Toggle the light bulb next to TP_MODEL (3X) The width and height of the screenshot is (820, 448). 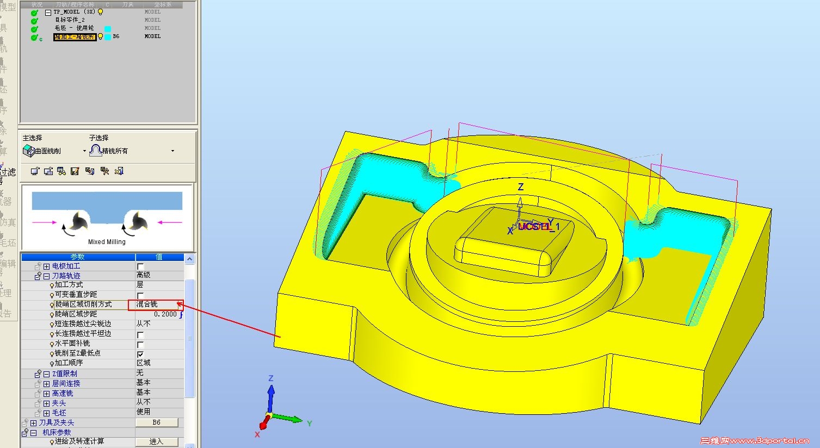(100, 12)
